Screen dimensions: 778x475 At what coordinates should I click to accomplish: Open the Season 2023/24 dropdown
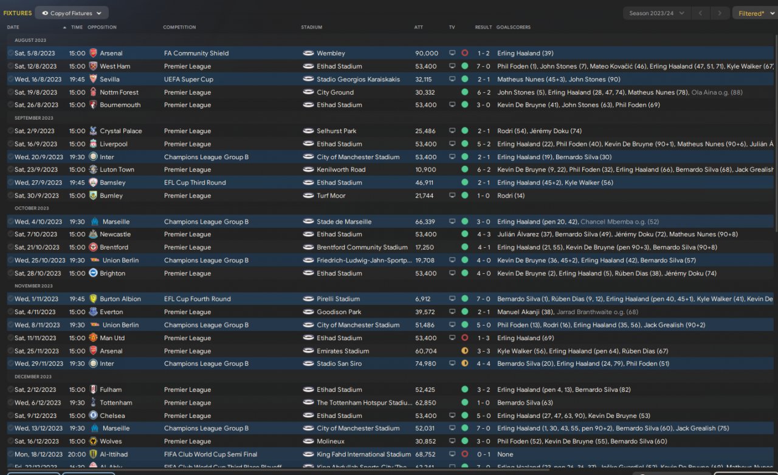656,13
